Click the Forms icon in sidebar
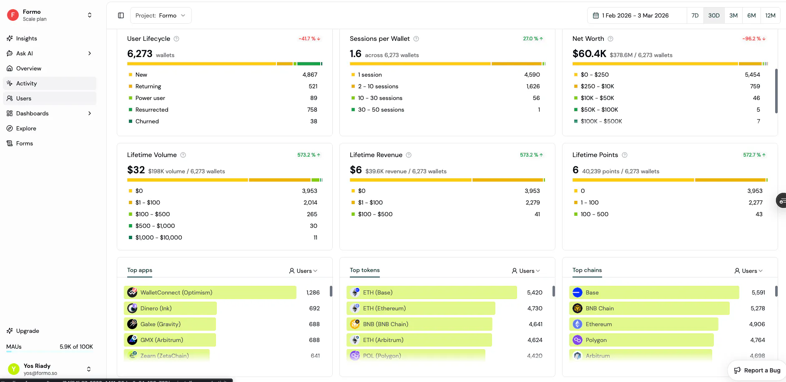The height and width of the screenshot is (382, 786). tap(10, 143)
